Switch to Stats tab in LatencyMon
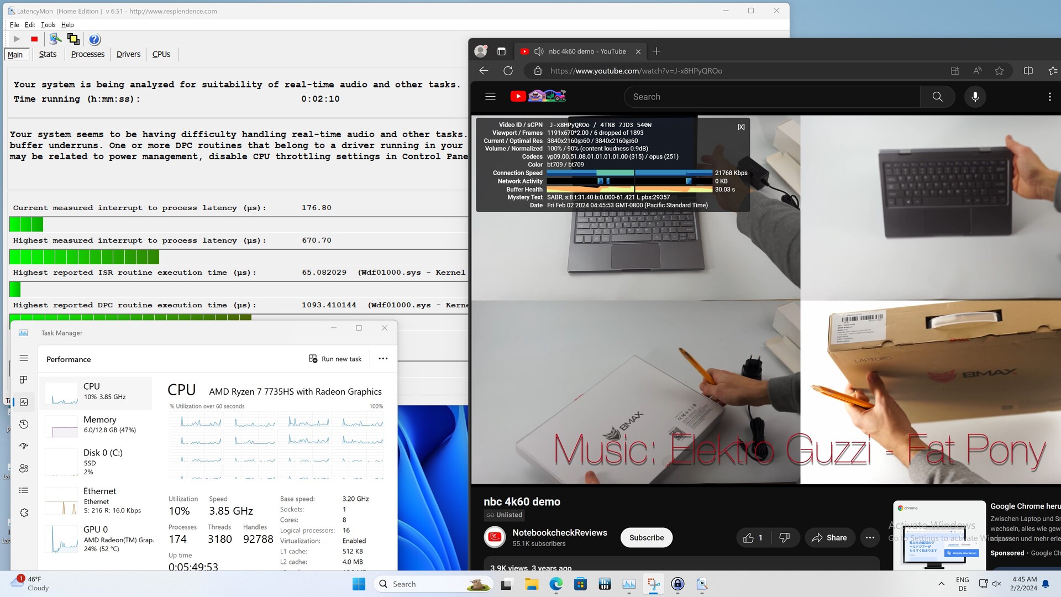The height and width of the screenshot is (597, 1061). pos(48,54)
